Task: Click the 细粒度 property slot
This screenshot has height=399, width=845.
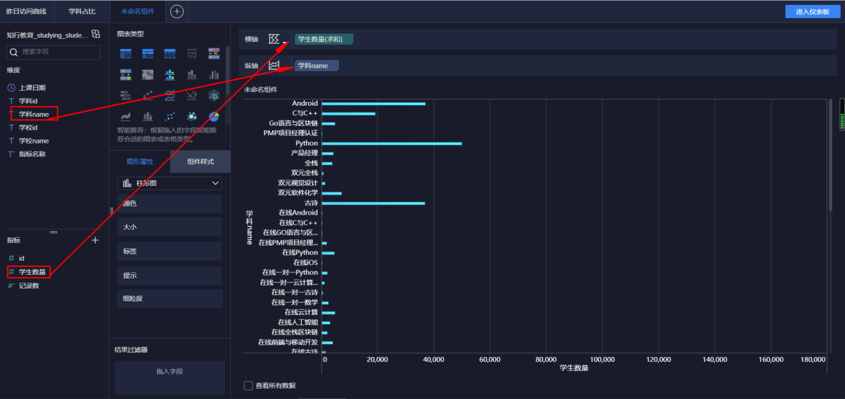Action: click(170, 298)
